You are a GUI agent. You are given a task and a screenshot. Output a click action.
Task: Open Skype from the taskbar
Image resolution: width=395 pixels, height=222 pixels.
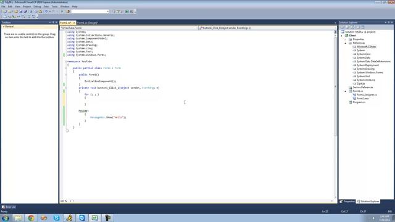click(x=56, y=218)
